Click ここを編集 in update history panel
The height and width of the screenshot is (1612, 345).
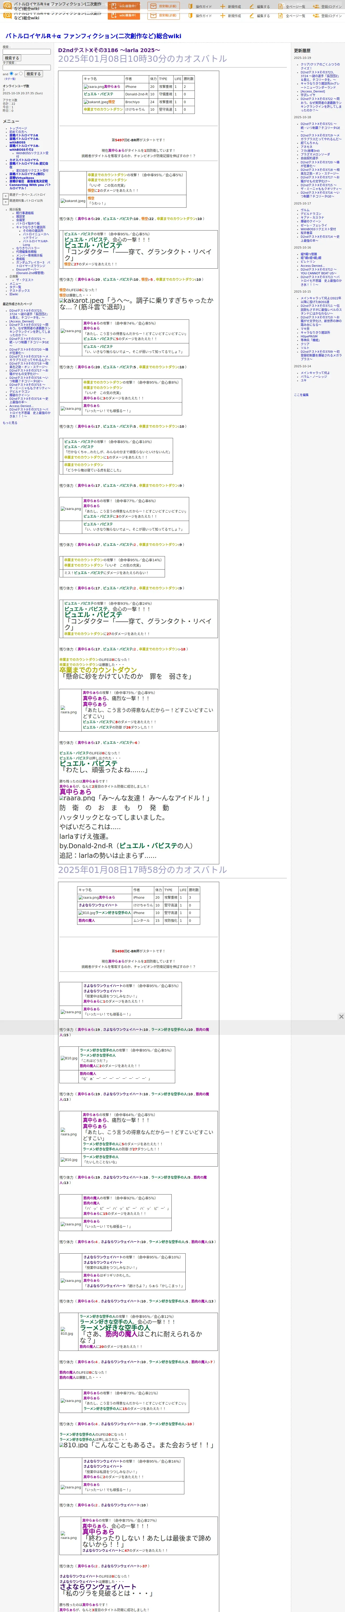301,395
